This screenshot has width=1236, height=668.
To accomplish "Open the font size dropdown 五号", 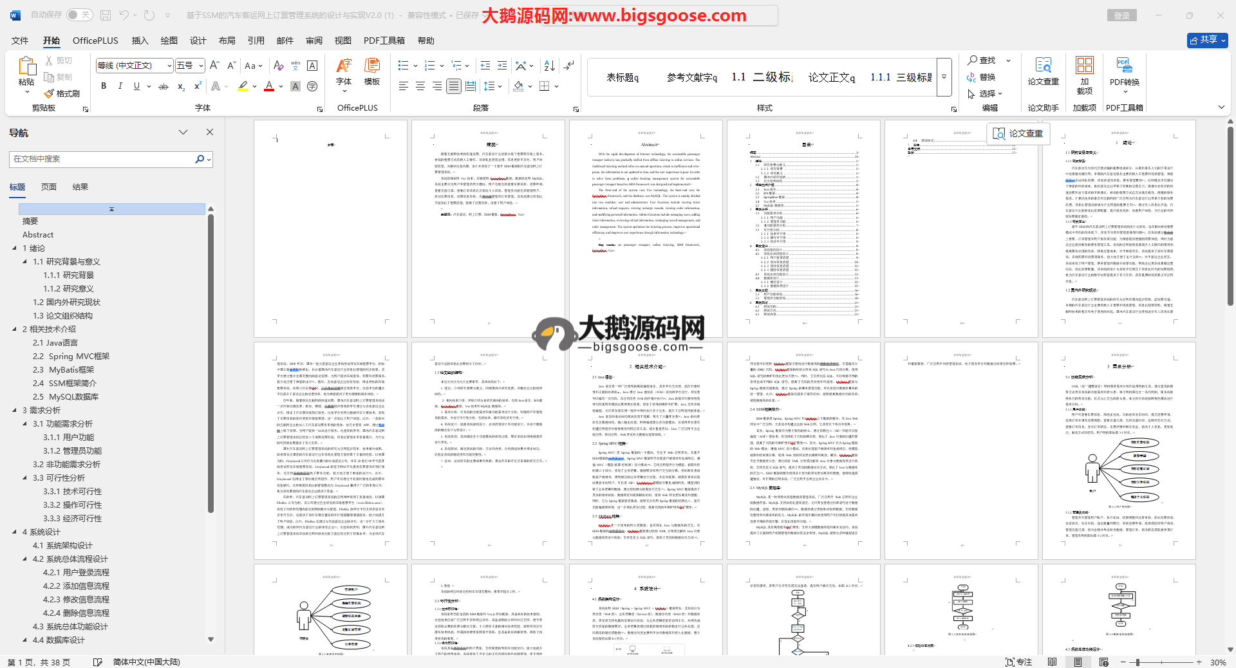I will point(201,66).
